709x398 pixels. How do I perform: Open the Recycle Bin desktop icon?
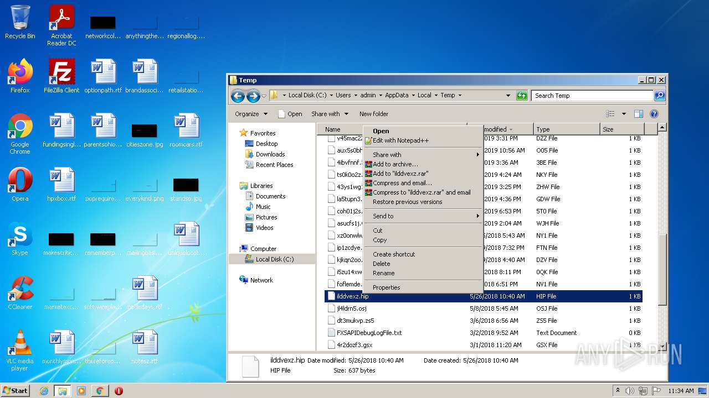point(20,22)
